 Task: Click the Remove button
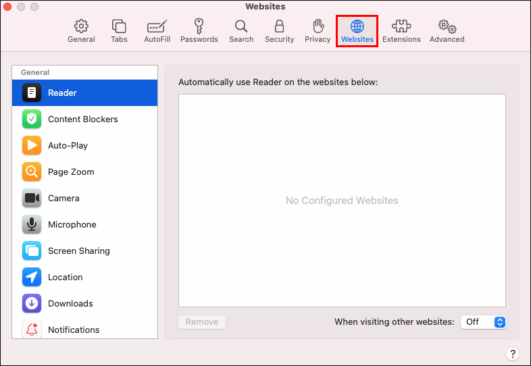pos(202,321)
